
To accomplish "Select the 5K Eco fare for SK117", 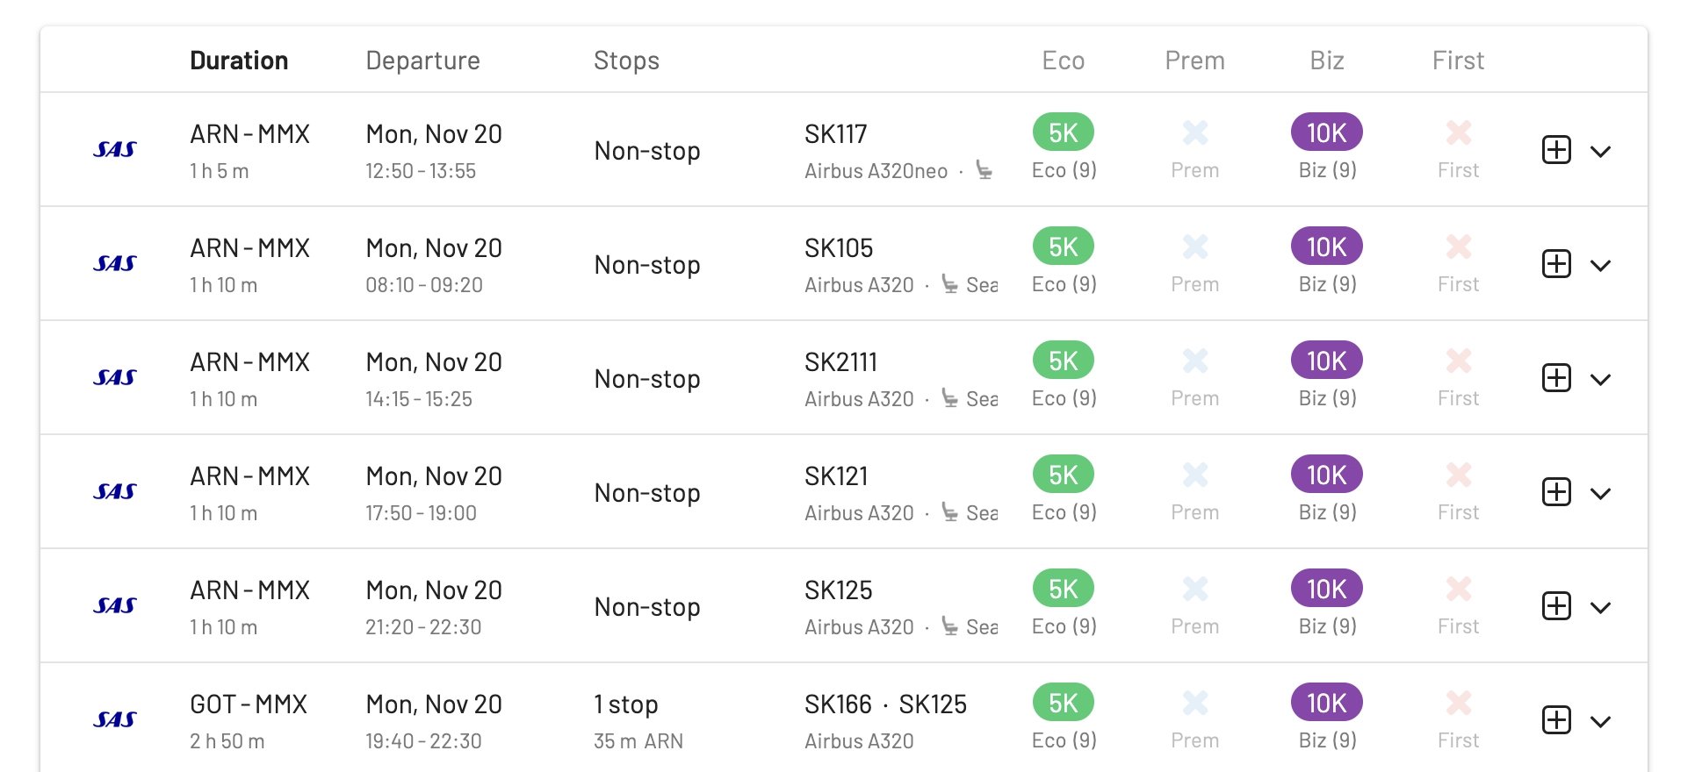I will click(x=1063, y=132).
